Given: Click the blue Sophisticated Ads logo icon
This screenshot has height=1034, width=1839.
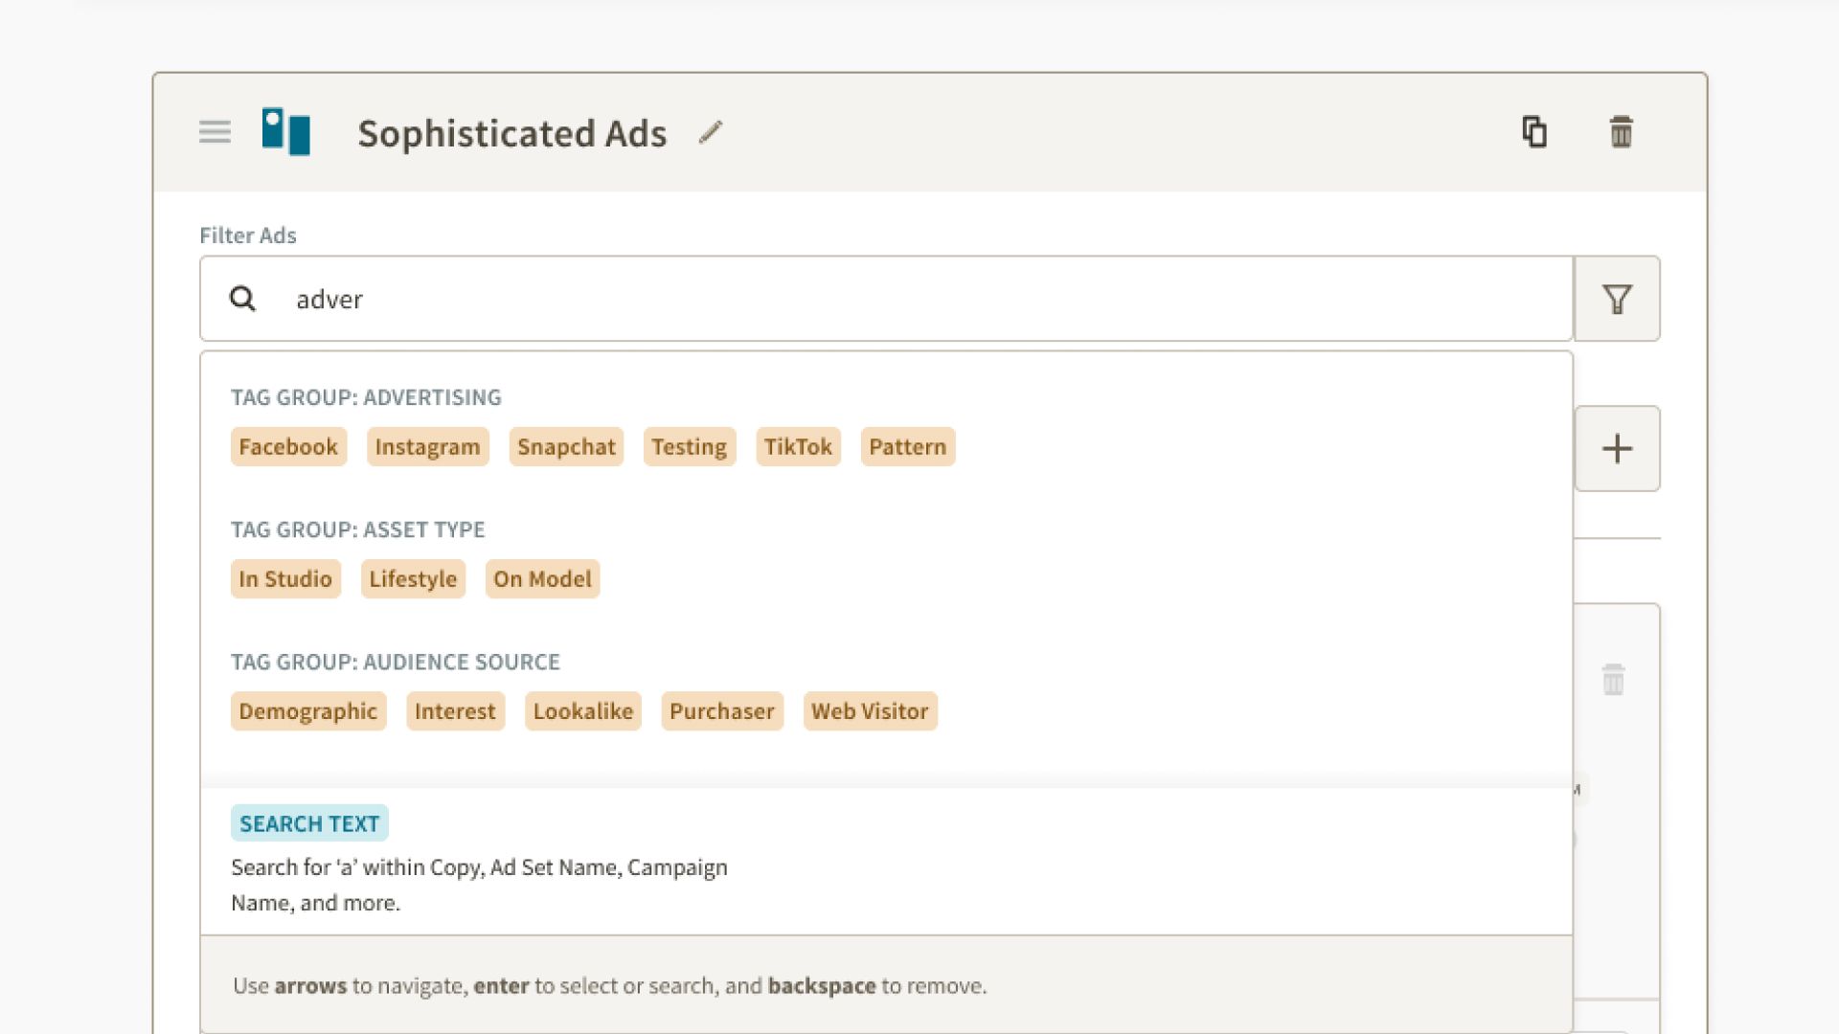Looking at the screenshot, I should tap(286, 132).
